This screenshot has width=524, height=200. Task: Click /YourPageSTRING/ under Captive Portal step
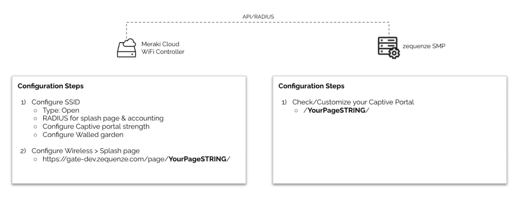[x=336, y=110]
